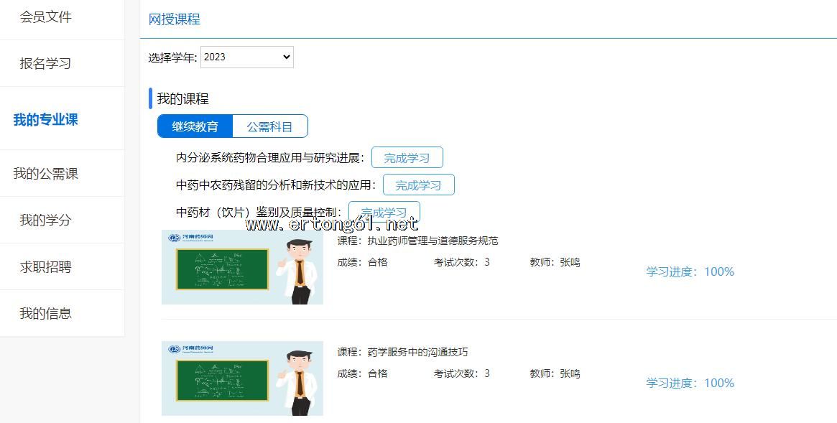The height and width of the screenshot is (423, 837).
Task: Click 完成学习 for 中药材（饮片）鉴别及质量控制
Action: [384, 211]
